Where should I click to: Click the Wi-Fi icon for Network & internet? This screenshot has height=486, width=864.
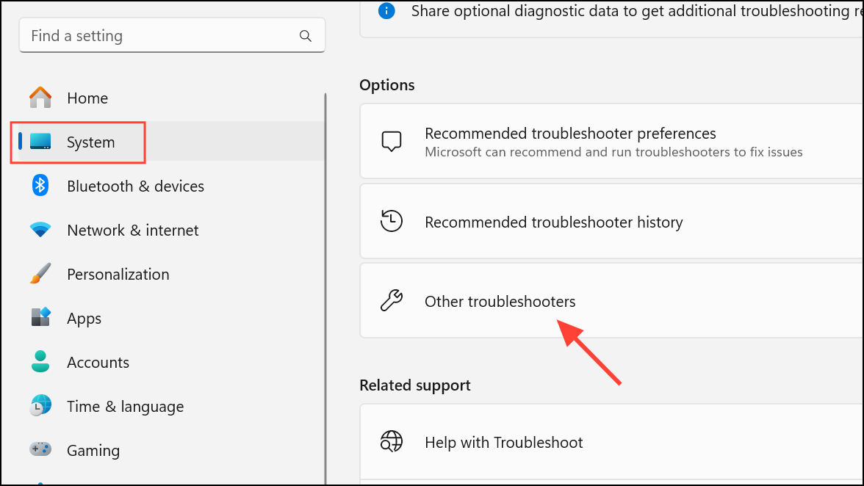pyautogui.click(x=40, y=230)
